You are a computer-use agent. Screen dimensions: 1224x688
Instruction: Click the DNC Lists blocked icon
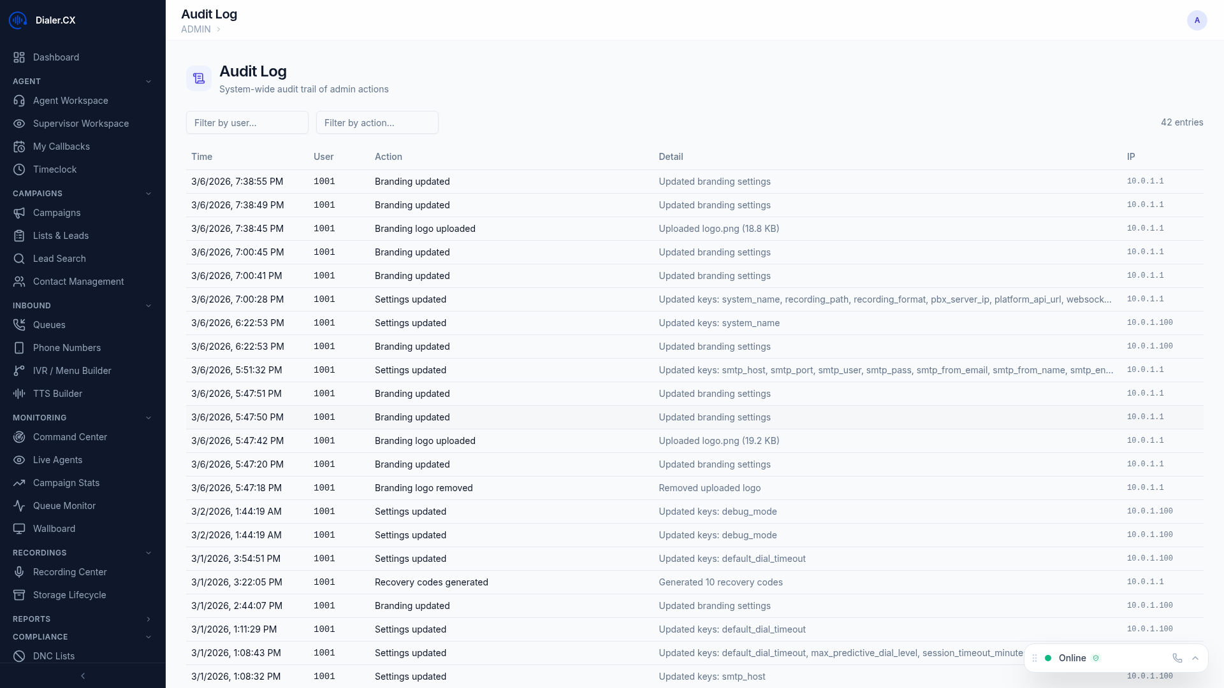[x=19, y=656]
